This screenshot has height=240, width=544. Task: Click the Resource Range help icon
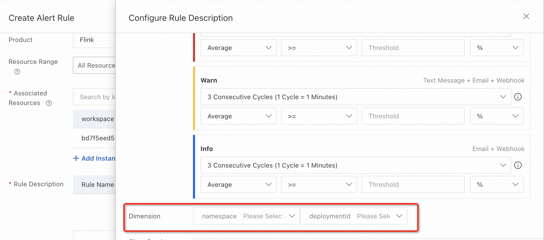(x=17, y=72)
